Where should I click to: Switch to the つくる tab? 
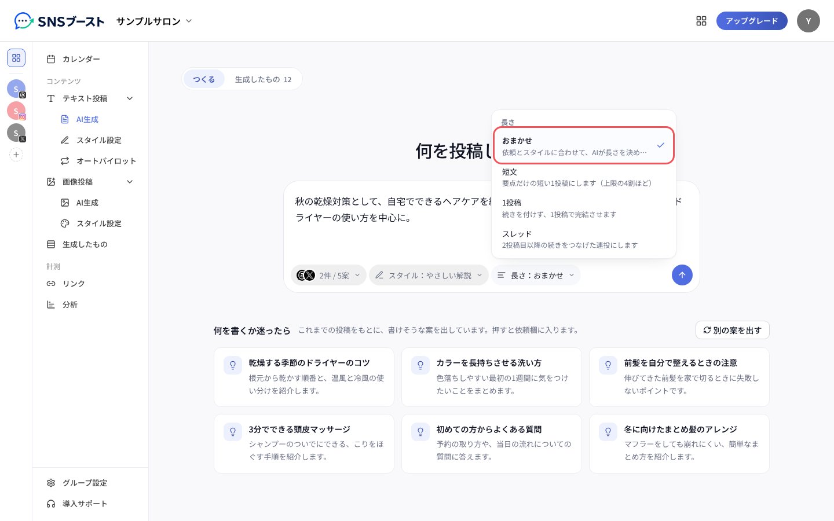click(x=204, y=79)
